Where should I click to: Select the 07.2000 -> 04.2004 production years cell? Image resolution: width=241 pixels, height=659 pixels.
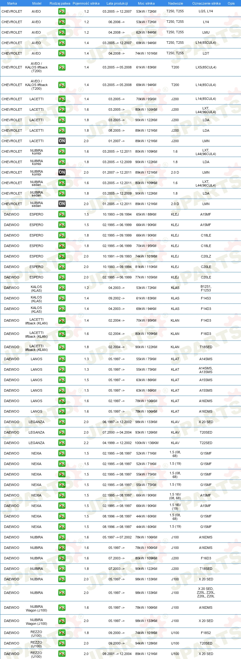pos(117,432)
